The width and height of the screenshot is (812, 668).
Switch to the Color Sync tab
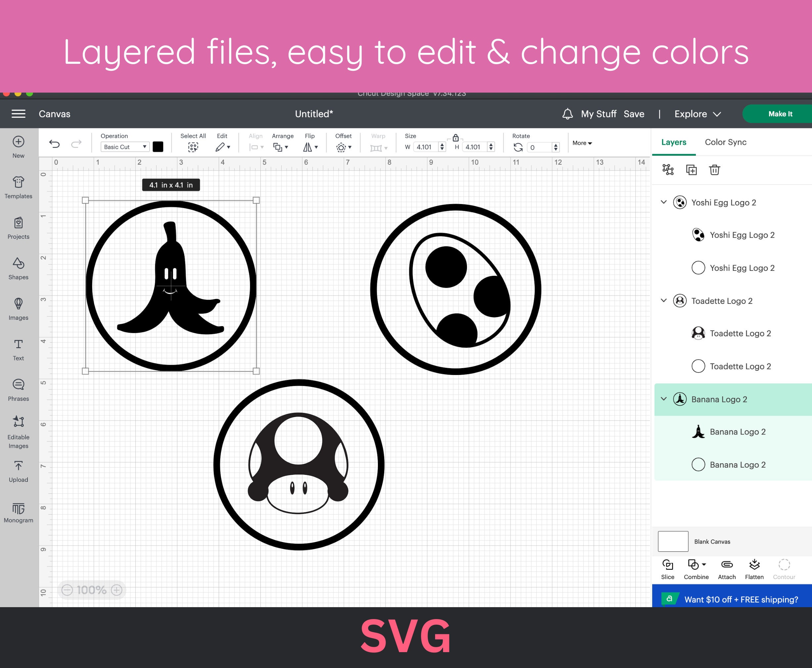725,142
